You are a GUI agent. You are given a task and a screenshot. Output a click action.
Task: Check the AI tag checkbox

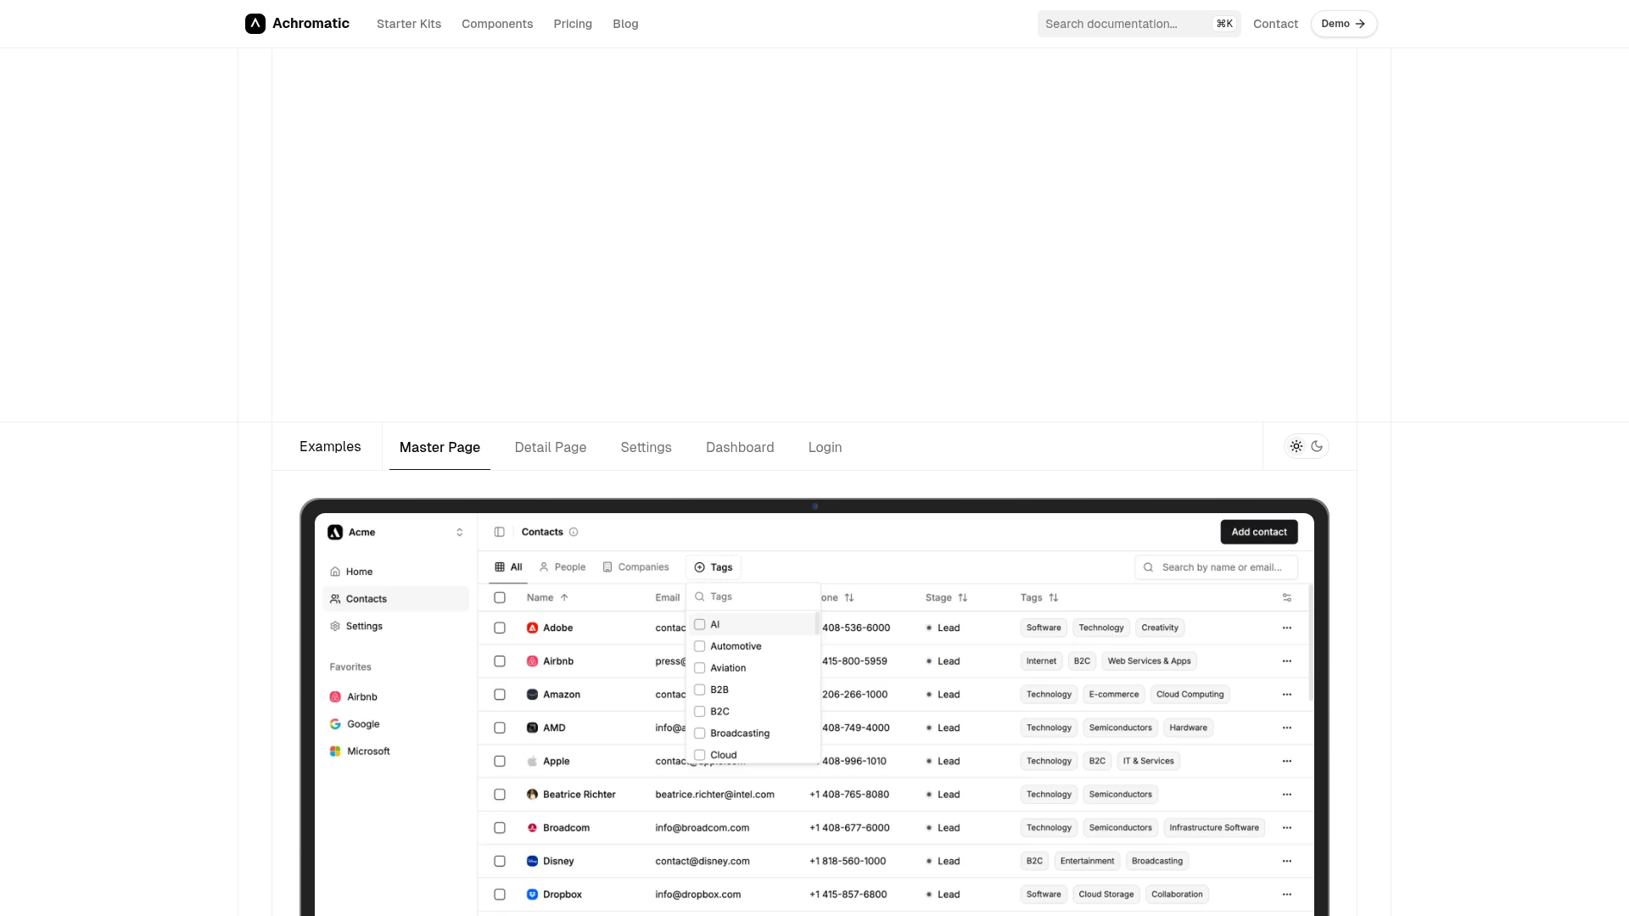tap(700, 624)
